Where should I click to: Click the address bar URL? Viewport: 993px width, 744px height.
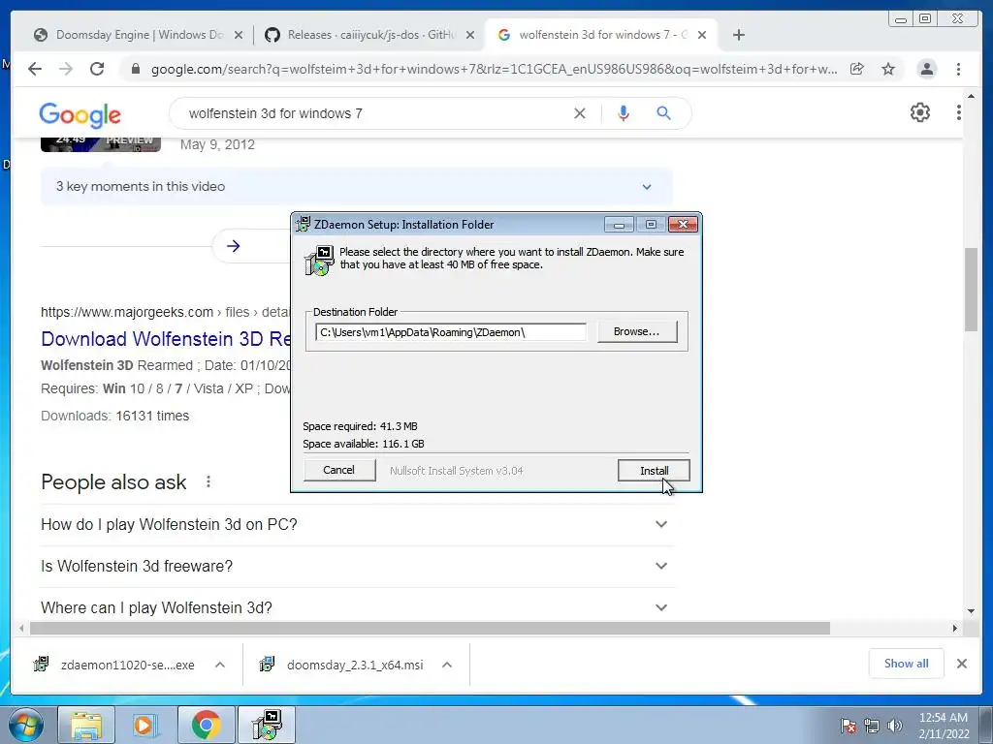point(494,69)
